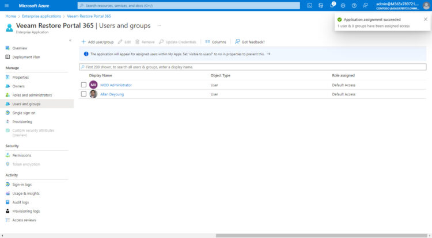Image resolution: width=432 pixels, height=238 pixels.
Task: Click the MA avatar for MOD Administrator
Action: [x=93, y=85]
